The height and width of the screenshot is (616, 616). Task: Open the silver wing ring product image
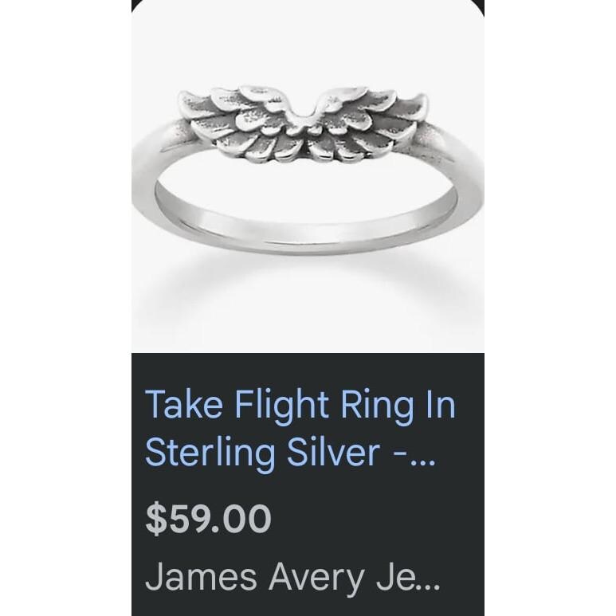click(x=308, y=176)
